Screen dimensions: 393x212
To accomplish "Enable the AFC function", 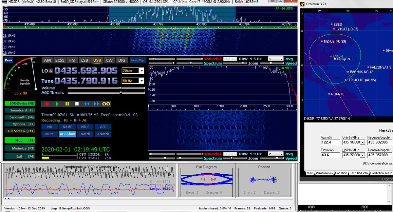I will (x=103, y=126).
